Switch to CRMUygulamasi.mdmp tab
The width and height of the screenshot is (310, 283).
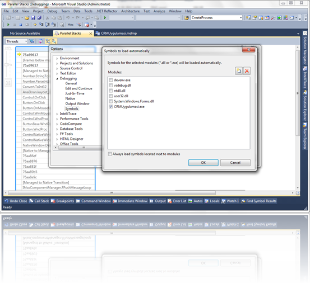pyautogui.click(x=117, y=34)
